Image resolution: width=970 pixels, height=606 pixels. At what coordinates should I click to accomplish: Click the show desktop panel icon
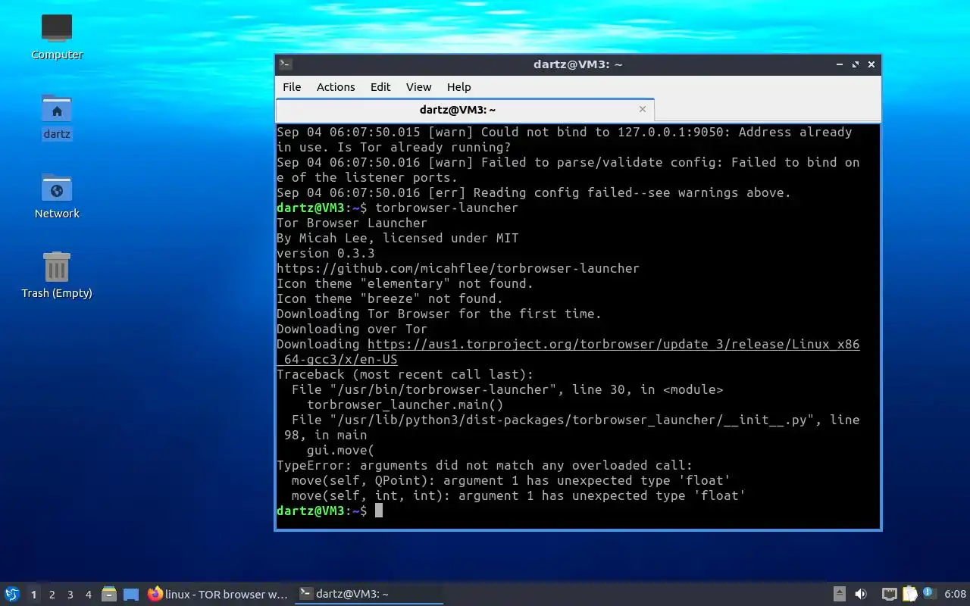pos(131,595)
